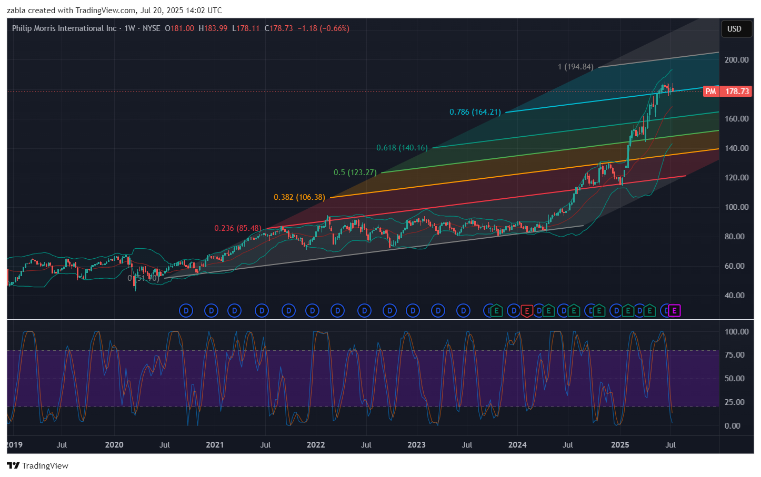Viewport: 761px width, 477px height.
Task: Open the dividend marker near September 2022
Action: tap(389, 311)
